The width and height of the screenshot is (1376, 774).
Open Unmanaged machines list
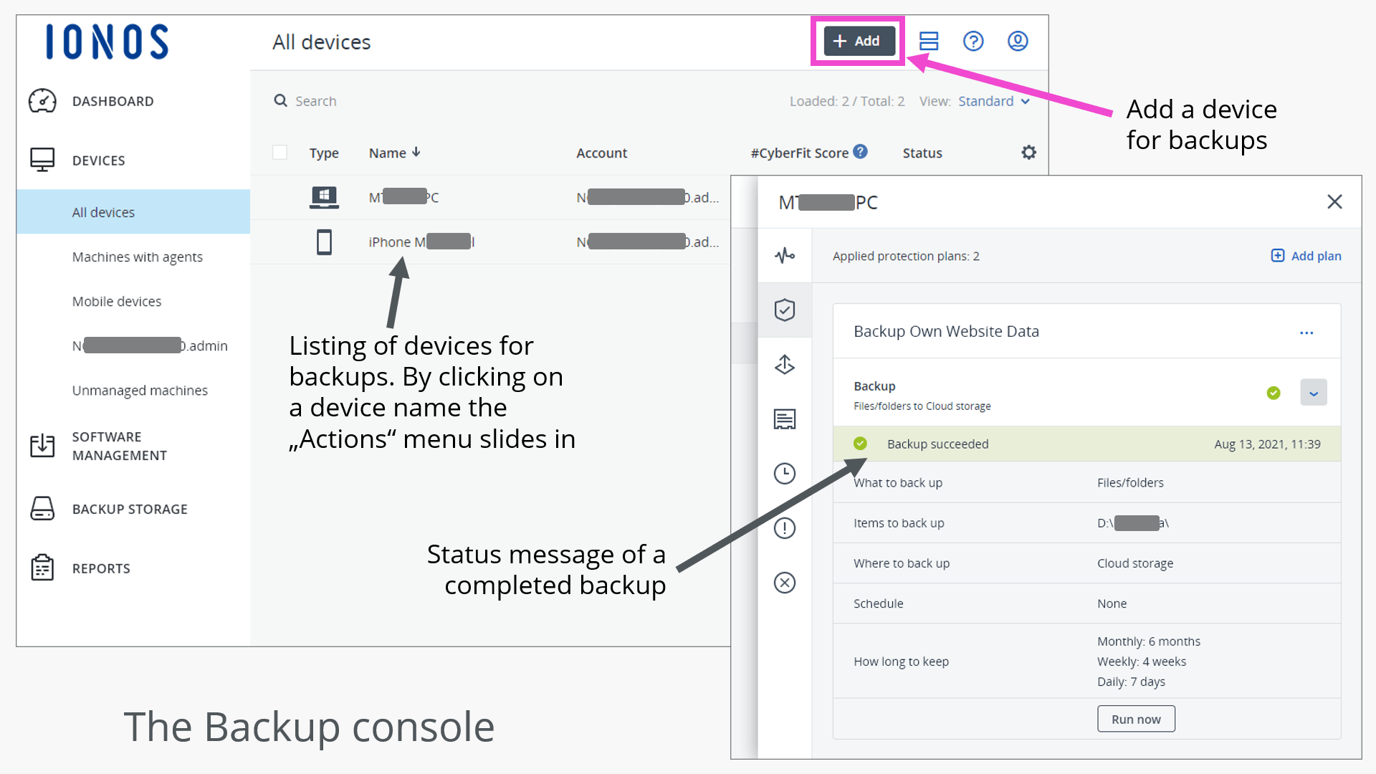click(140, 390)
